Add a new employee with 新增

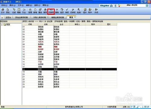click(x=35, y=11)
